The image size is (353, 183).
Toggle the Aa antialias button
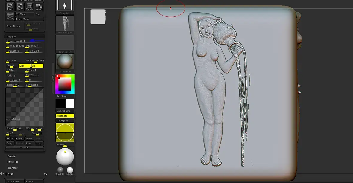[x=37, y=66]
